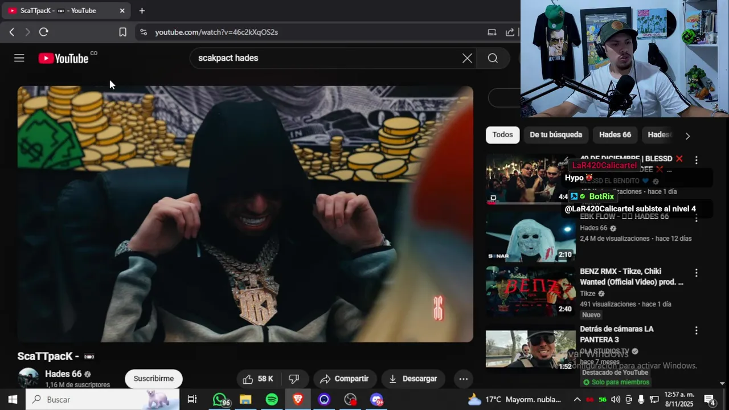Open File Explorer from the taskbar
Screen dimensions: 729x410
pyautogui.click(x=245, y=400)
